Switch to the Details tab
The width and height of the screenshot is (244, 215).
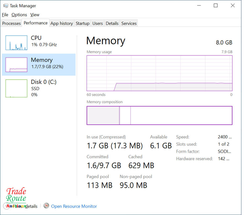112,23
